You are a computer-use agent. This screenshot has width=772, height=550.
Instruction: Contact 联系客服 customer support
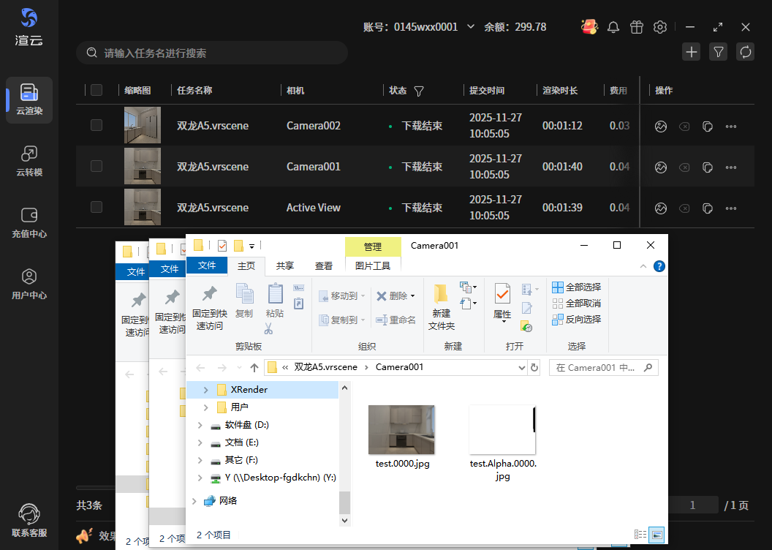pyautogui.click(x=29, y=520)
